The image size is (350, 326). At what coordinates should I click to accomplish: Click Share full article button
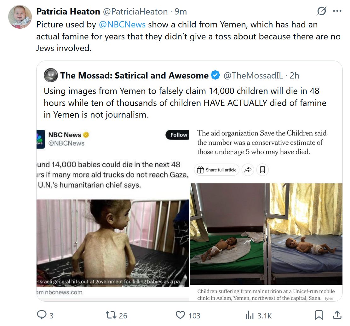pos(217,170)
